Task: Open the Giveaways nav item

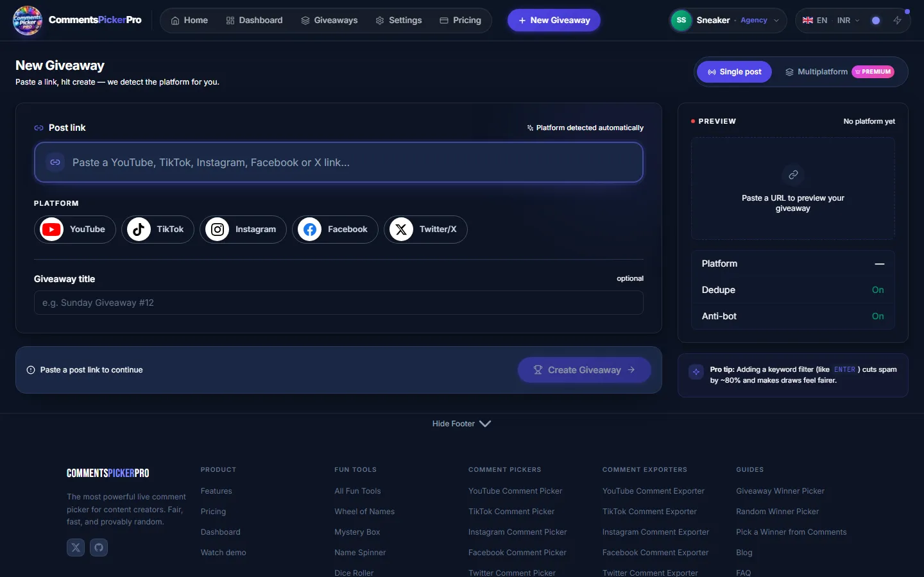Action: [x=329, y=21]
